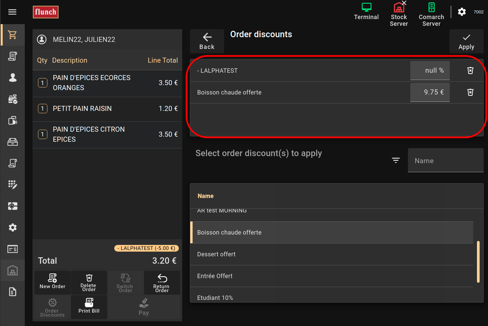Click the customer profile sidebar icon
The height and width of the screenshot is (326, 488).
12,78
